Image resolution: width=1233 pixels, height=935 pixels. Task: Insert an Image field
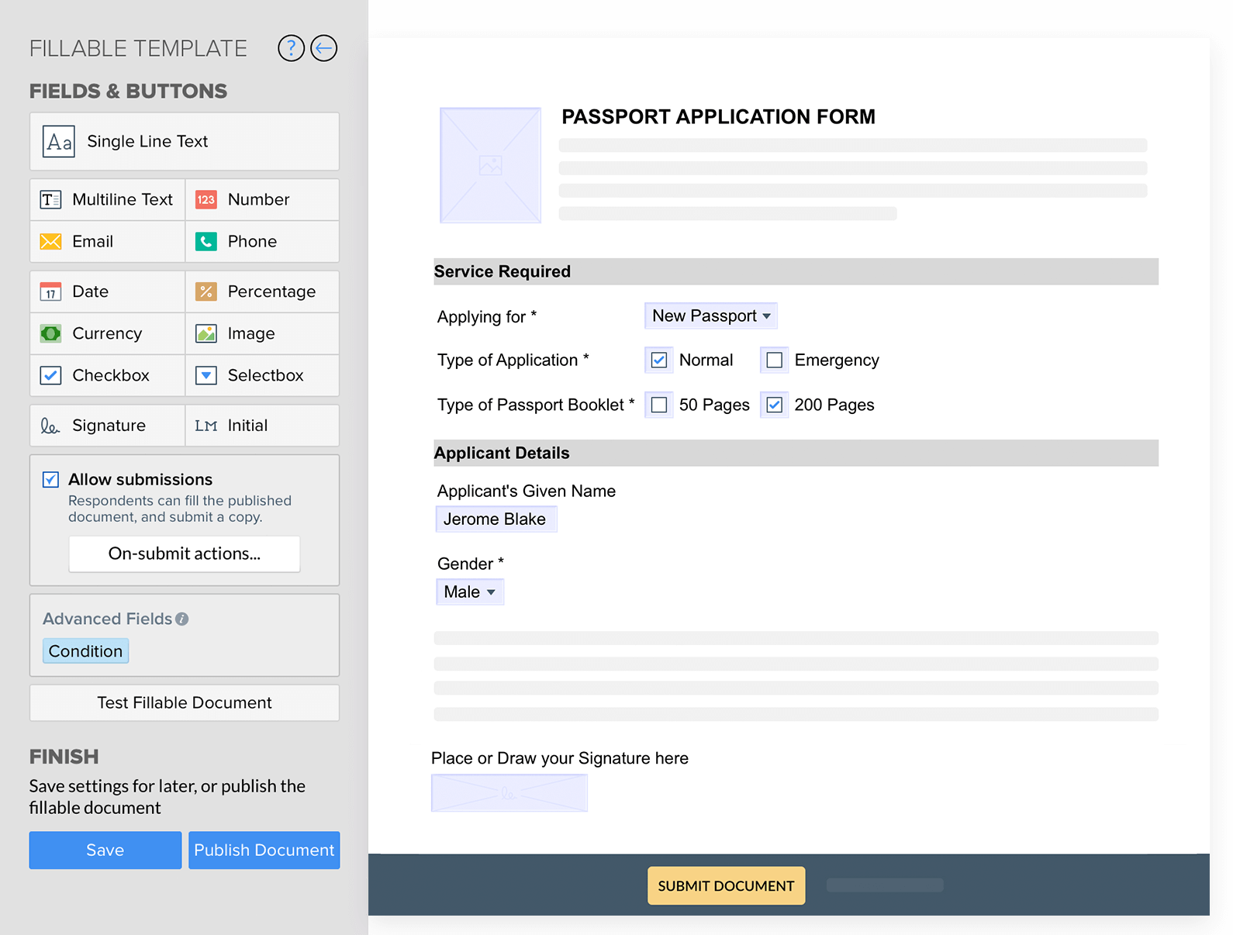tap(262, 334)
